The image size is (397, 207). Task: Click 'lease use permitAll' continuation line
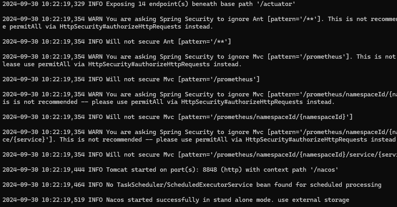coord(122,64)
